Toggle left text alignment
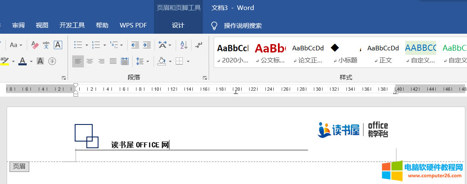 point(78,61)
